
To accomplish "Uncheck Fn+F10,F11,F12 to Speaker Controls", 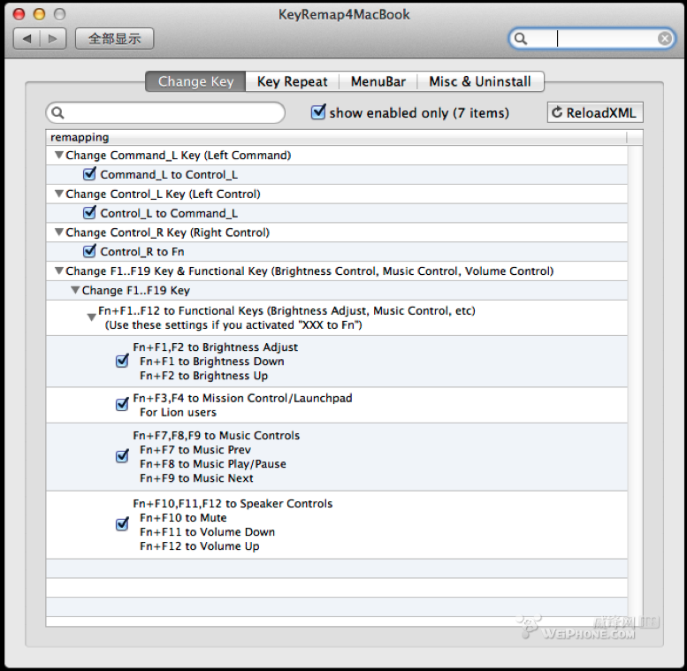I will (x=122, y=524).
